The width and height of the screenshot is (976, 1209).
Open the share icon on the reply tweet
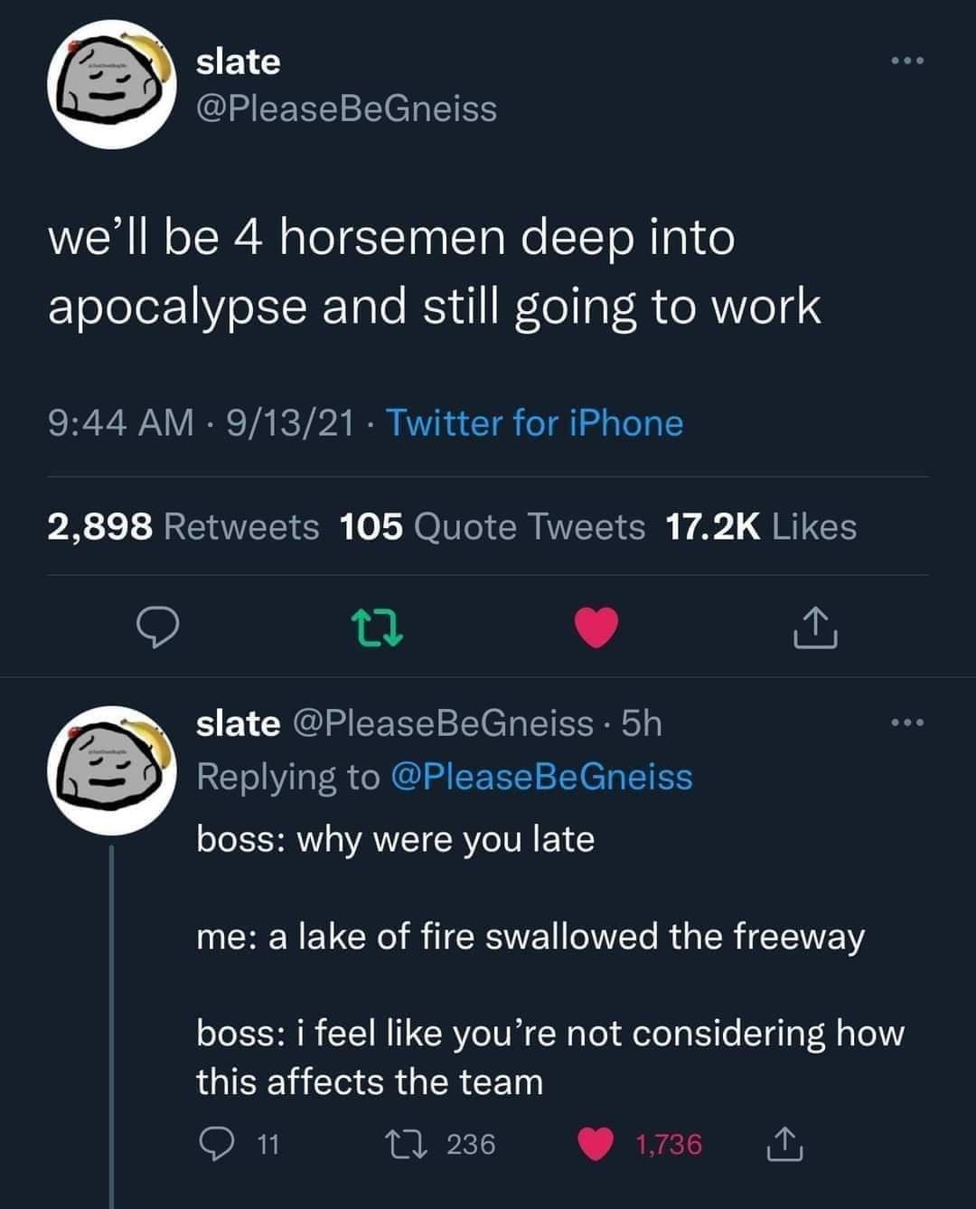786,1145
